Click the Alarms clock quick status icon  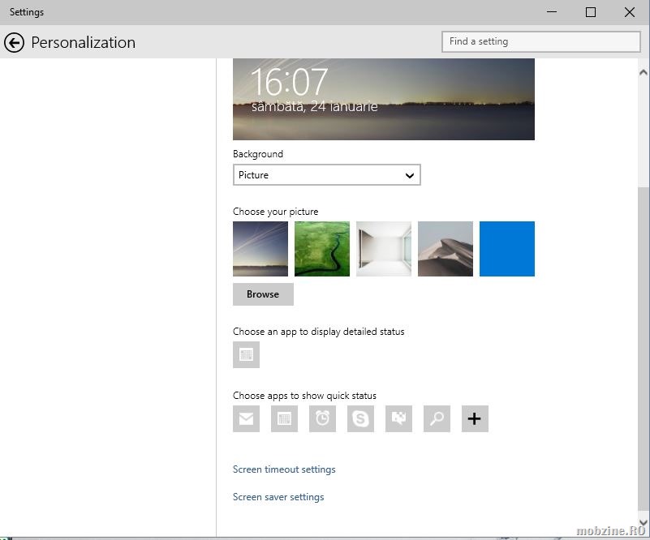pos(322,418)
